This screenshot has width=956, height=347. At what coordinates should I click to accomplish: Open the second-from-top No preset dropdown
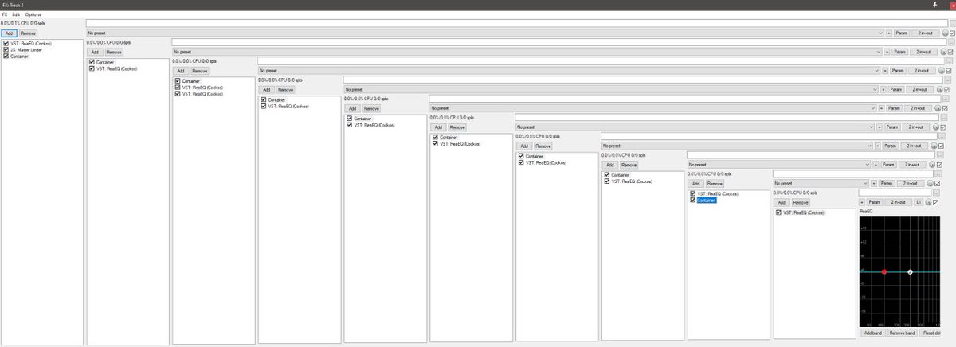528,52
